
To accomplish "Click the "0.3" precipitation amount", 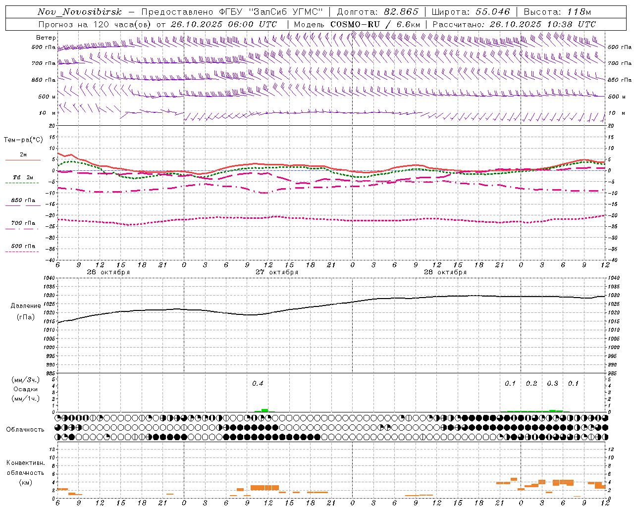I will (x=552, y=383).
